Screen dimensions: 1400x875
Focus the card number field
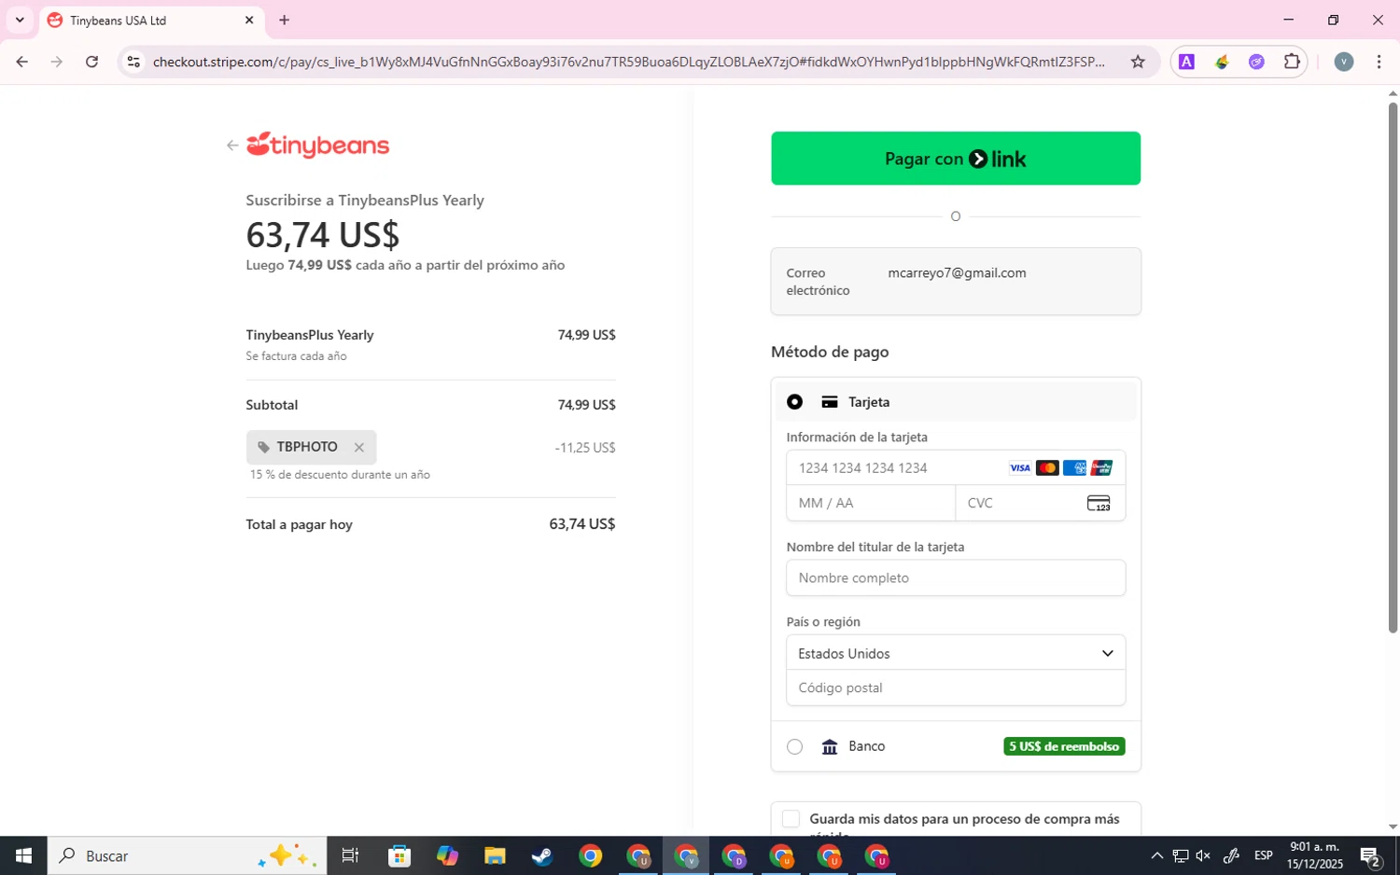coord(956,468)
